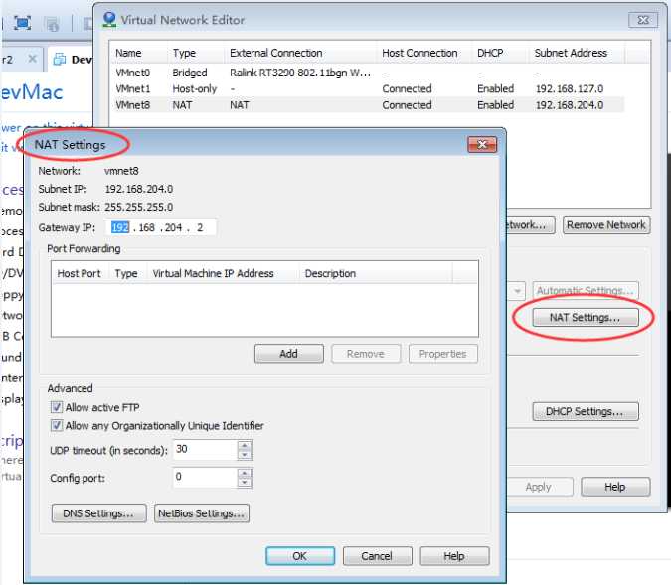Click Subnet Address column header

[577, 53]
